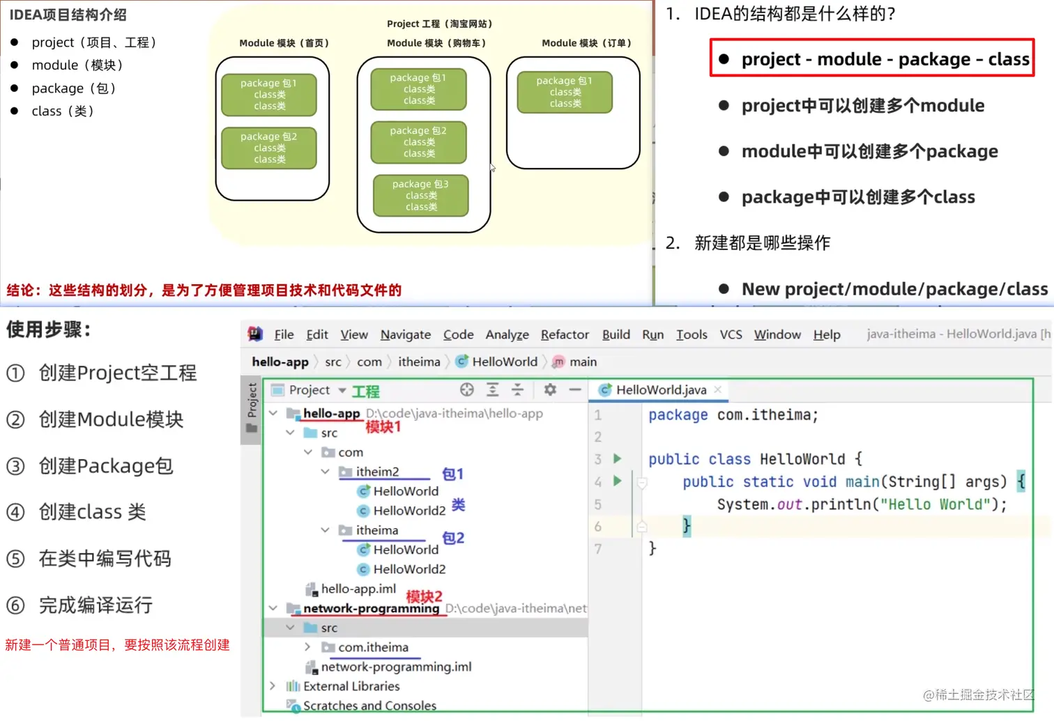
Task: Open the File menu
Action: click(284, 334)
